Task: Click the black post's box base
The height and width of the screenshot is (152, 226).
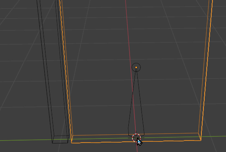Action: 60,139
